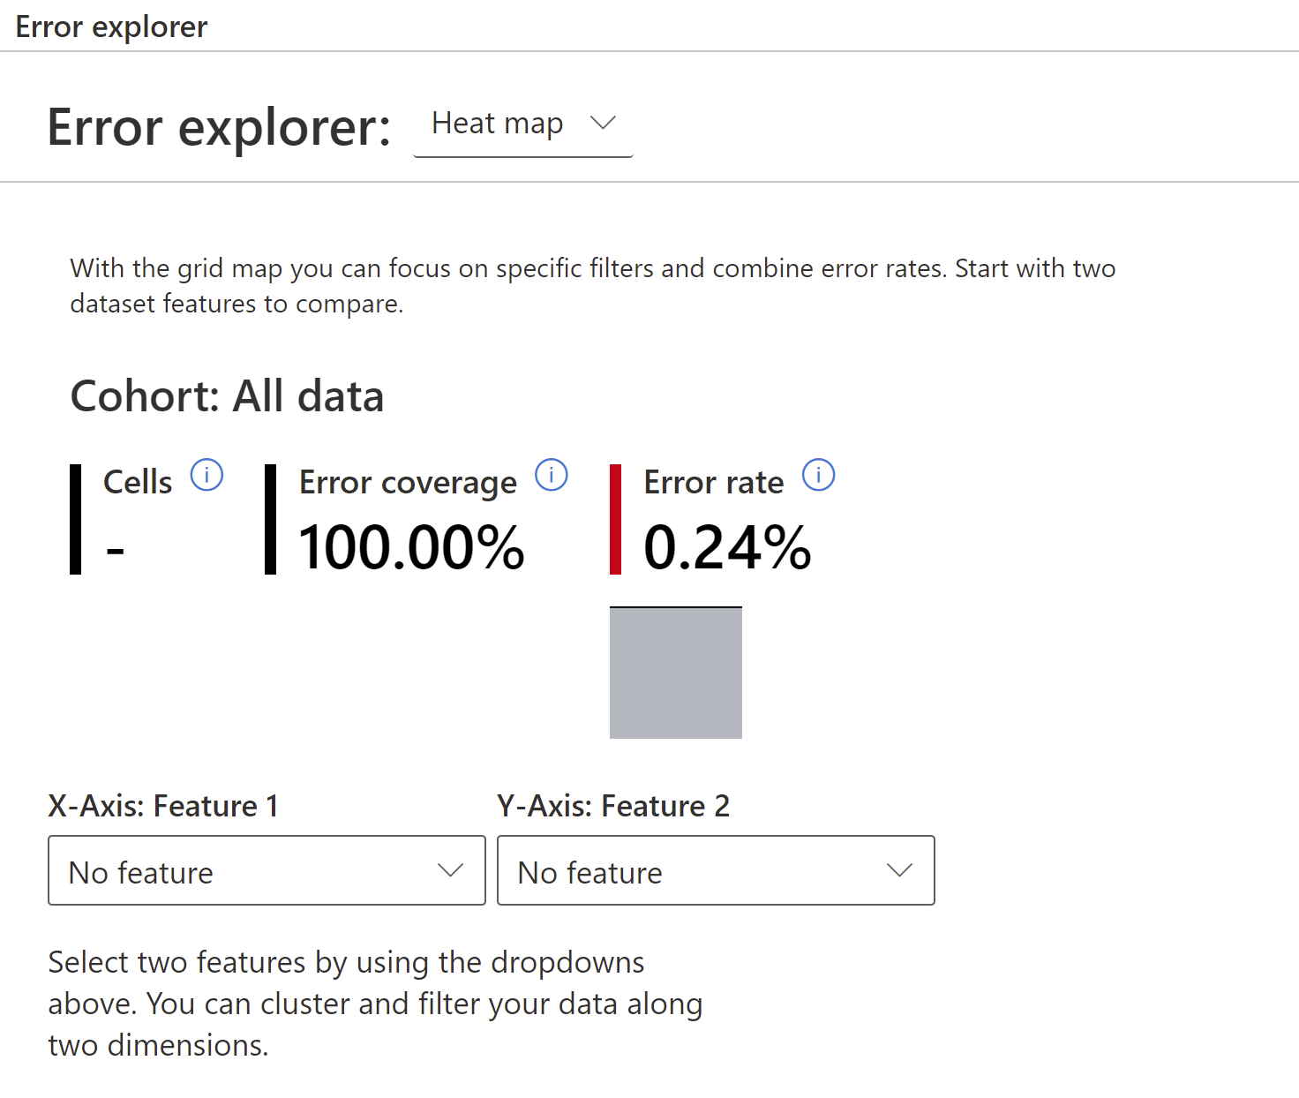
Task: Click the Error rate info icon
Action: click(819, 475)
